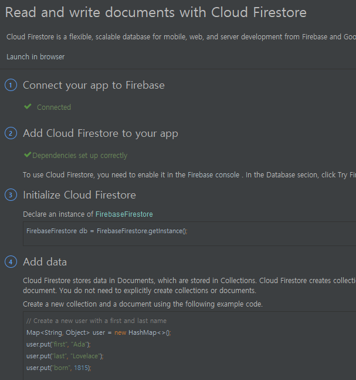356x380 pixels.
Task: Expand Initialize Cloud Firestore section heading
Action: [79, 195]
